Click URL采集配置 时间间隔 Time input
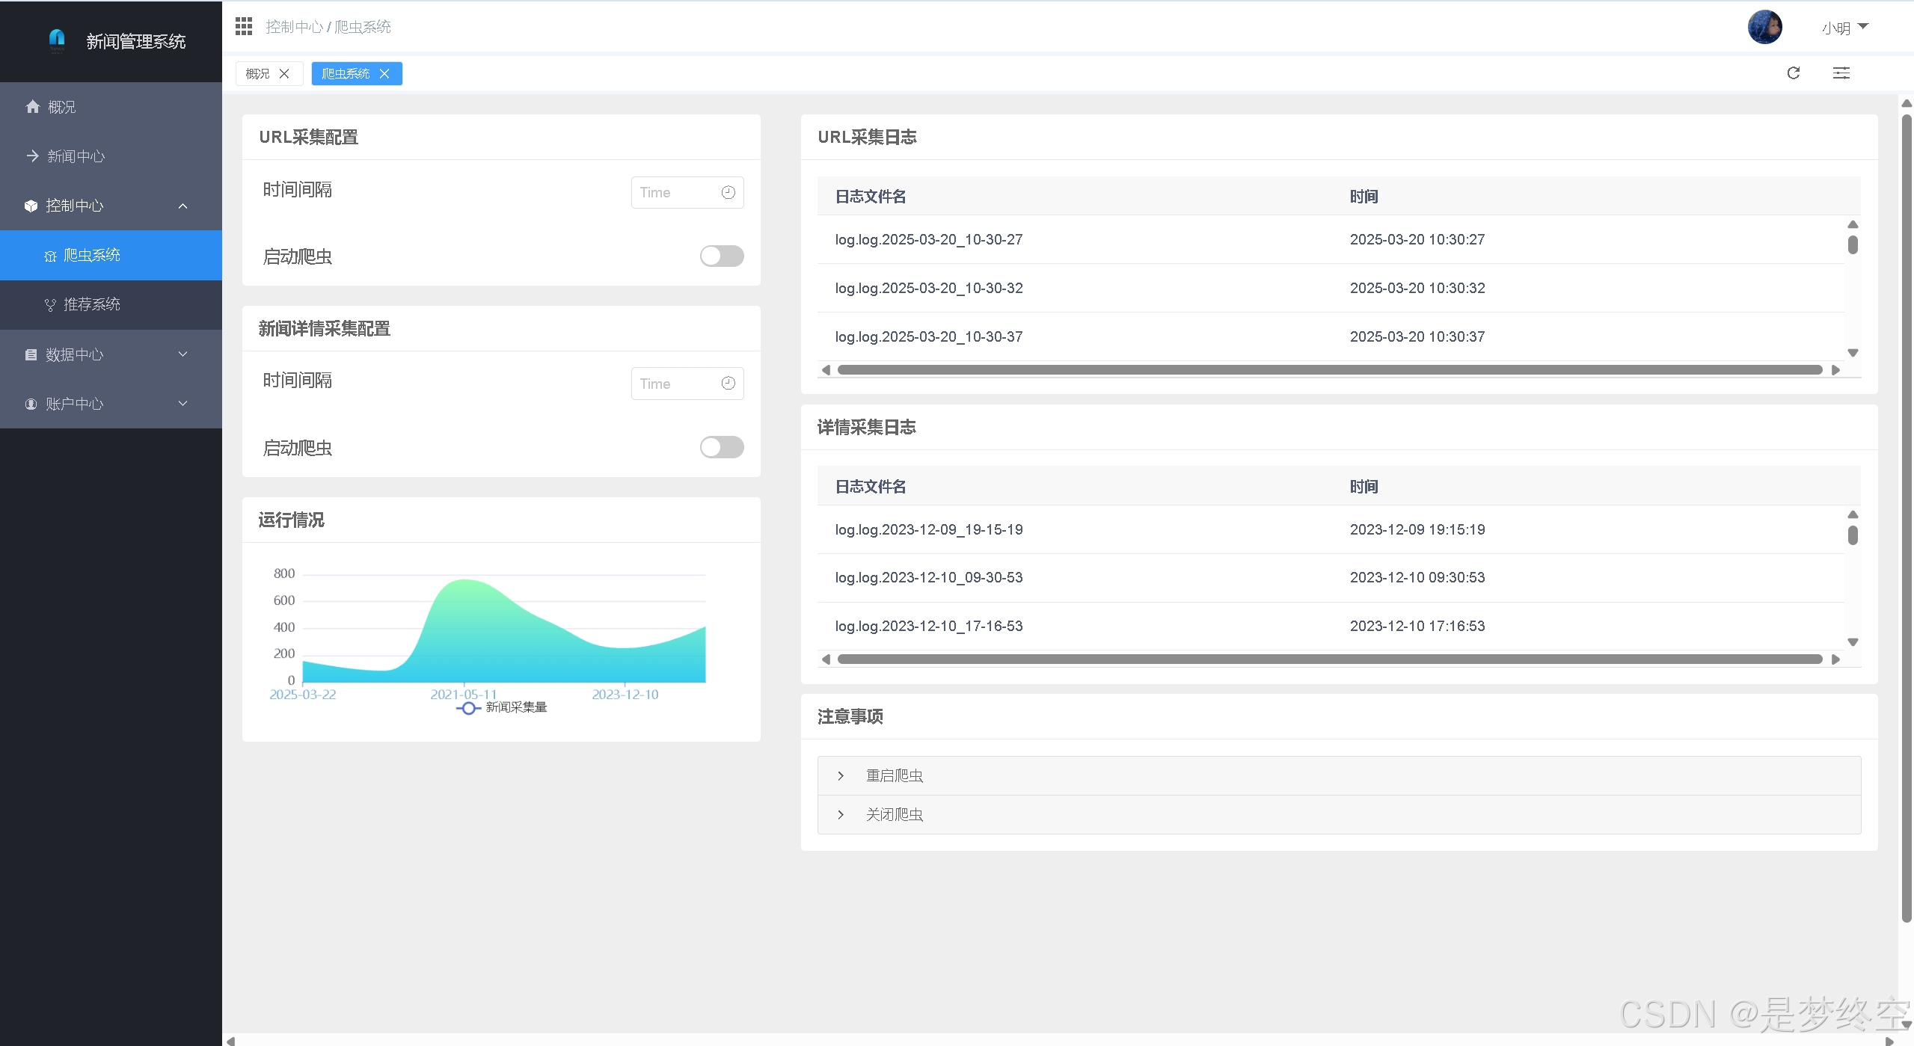The width and height of the screenshot is (1914, 1046). click(x=678, y=193)
